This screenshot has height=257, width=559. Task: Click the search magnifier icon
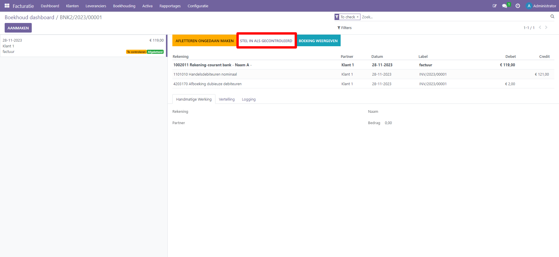(x=552, y=17)
